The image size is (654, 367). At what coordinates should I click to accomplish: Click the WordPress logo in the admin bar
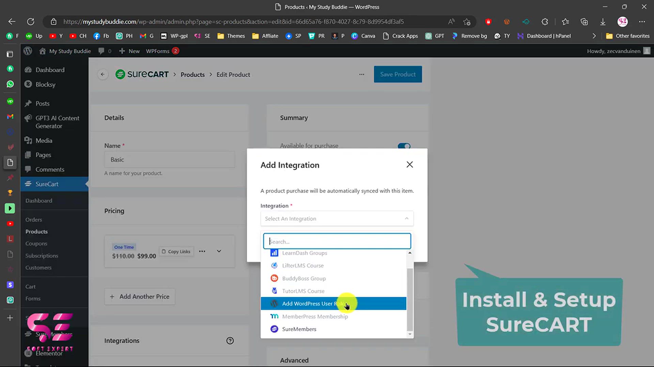[28, 51]
